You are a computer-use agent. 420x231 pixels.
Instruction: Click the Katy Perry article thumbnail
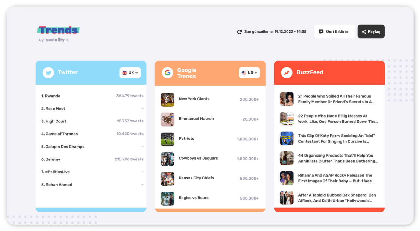pos(287,139)
